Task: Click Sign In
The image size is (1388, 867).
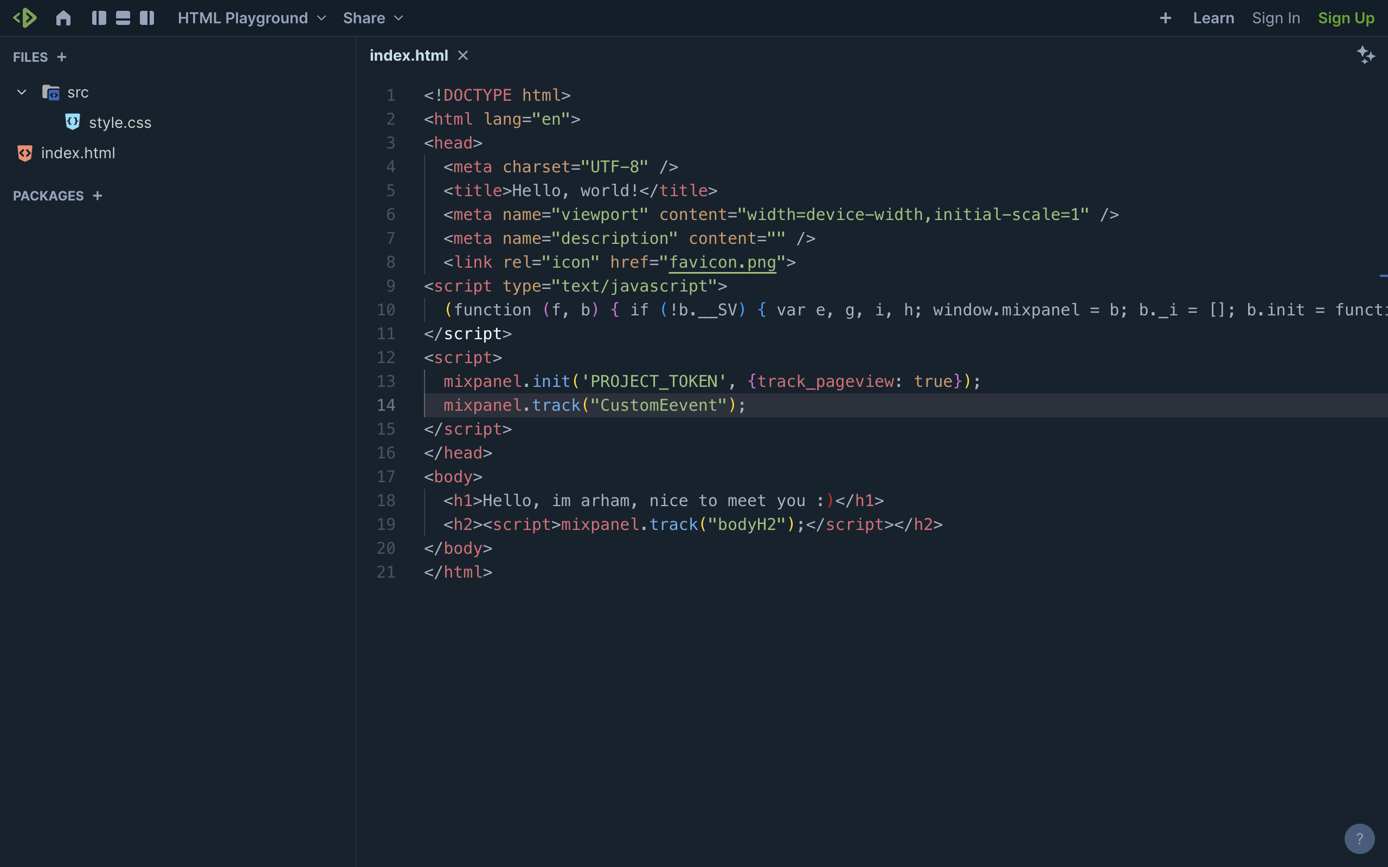Action: pyautogui.click(x=1276, y=18)
